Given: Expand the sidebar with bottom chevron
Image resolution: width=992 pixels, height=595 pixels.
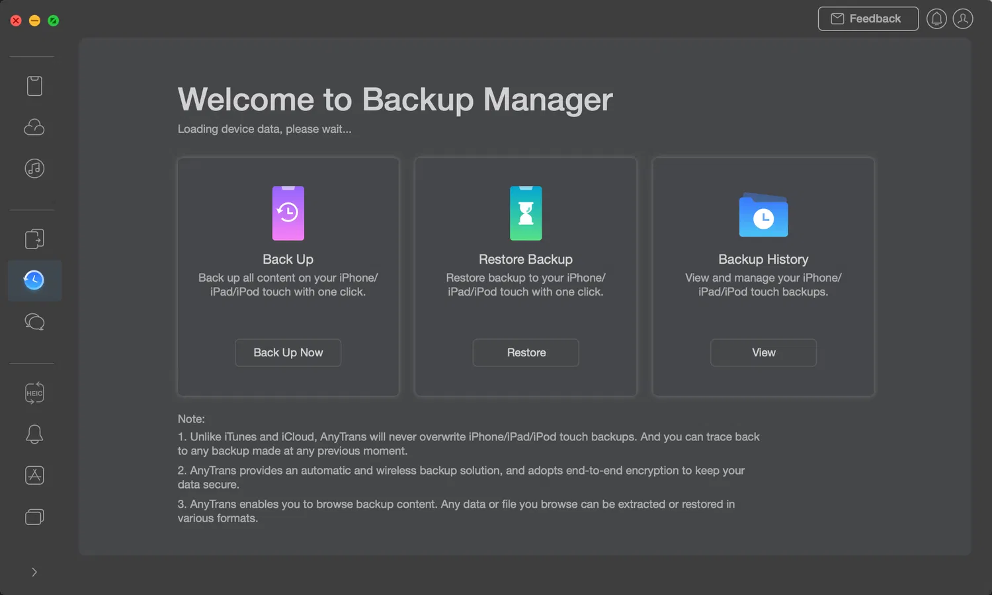Looking at the screenshot, I should coord(34,572).
